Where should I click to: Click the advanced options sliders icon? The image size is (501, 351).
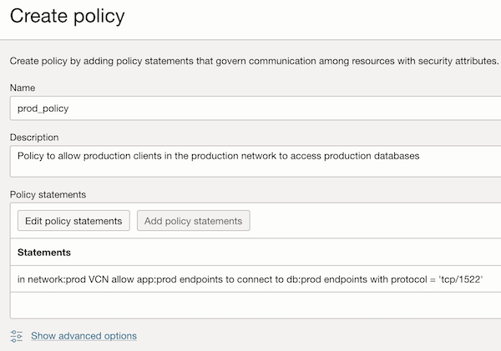pos(17,336)
